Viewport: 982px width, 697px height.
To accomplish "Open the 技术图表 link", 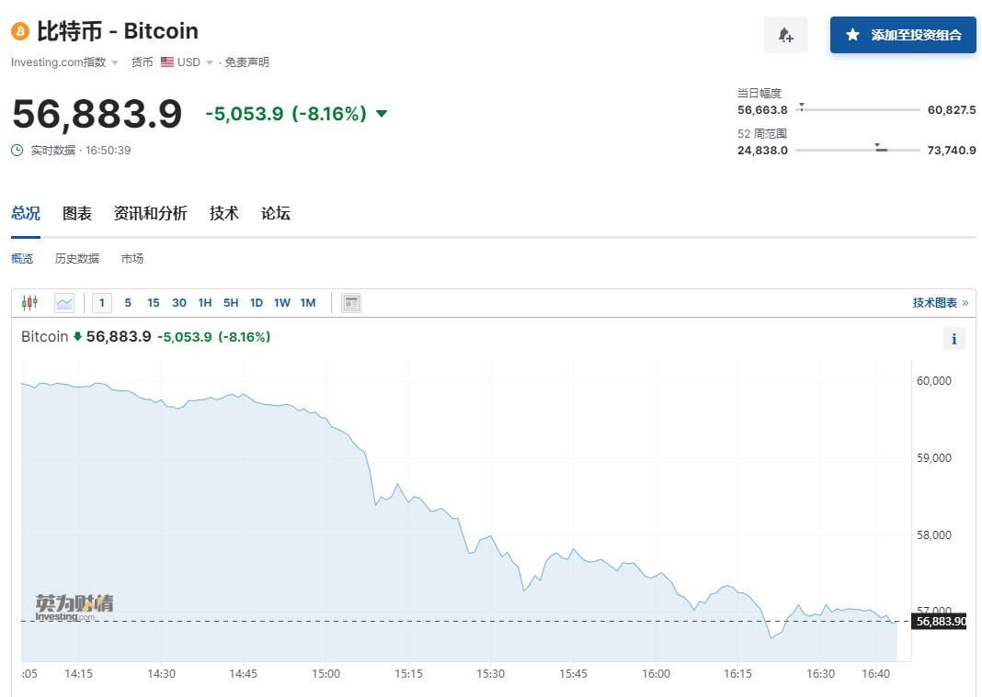I will click(940, 302).
